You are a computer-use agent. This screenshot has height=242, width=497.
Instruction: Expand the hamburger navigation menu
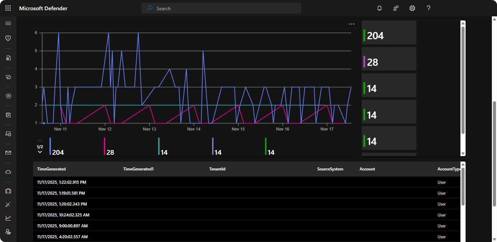click(8, 23)
